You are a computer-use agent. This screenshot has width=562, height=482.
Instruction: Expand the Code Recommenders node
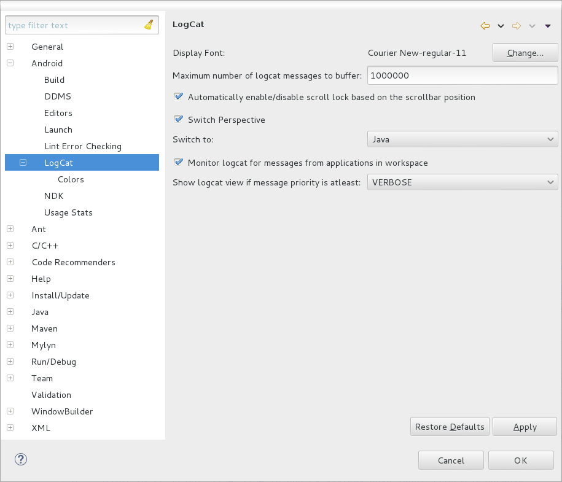(x=10, y=262)
